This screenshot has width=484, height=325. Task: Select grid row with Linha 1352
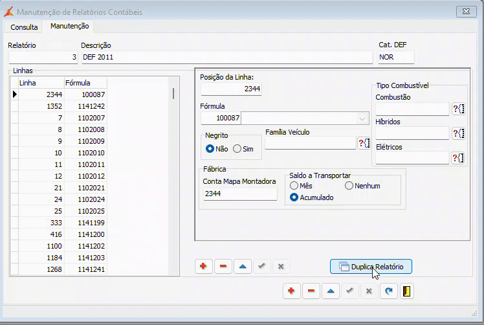pyautogui.click(x=63, y=106)
